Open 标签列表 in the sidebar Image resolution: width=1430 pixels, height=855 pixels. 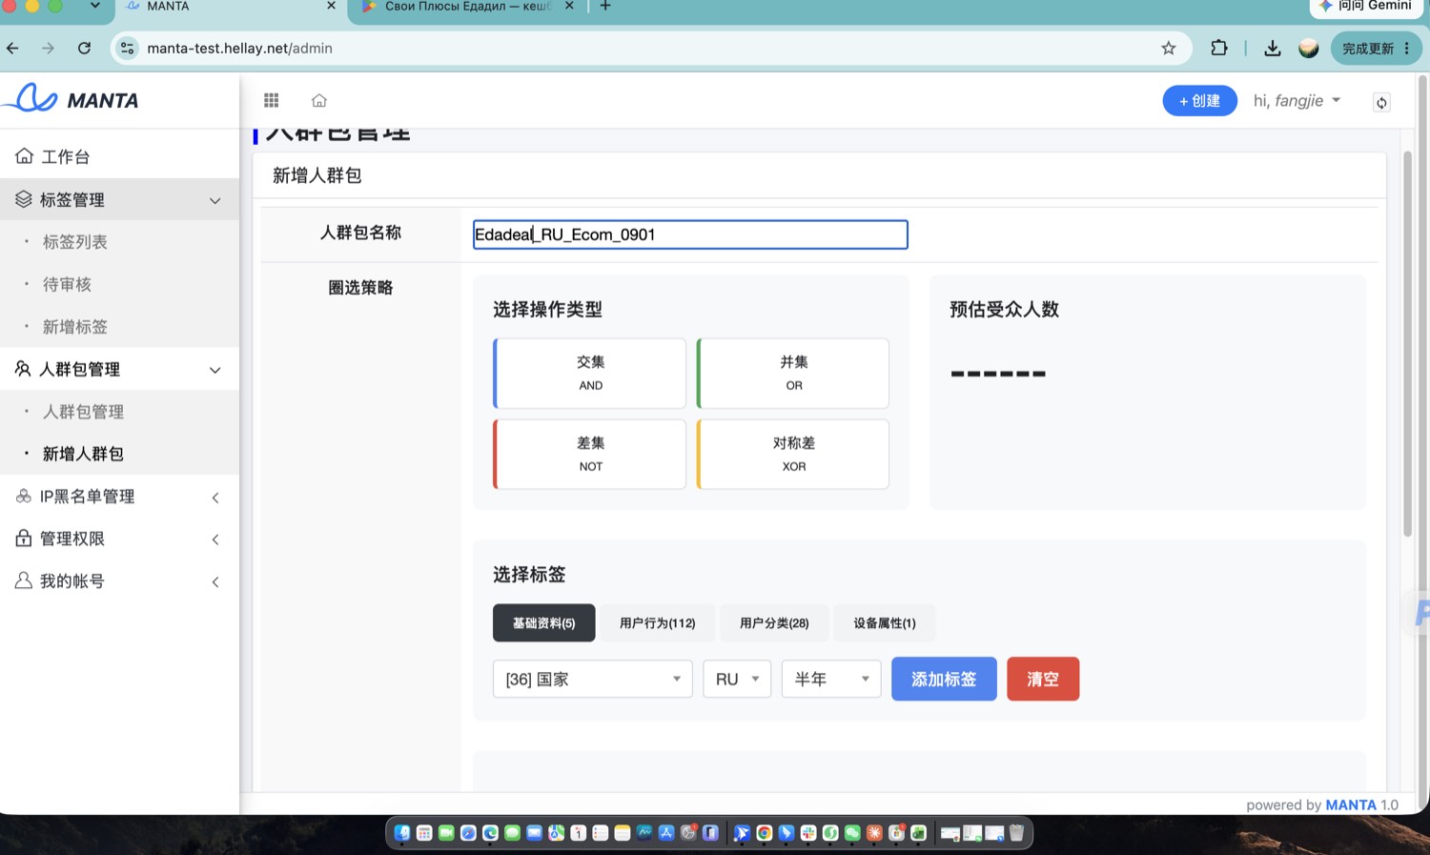tap(75, 241)
